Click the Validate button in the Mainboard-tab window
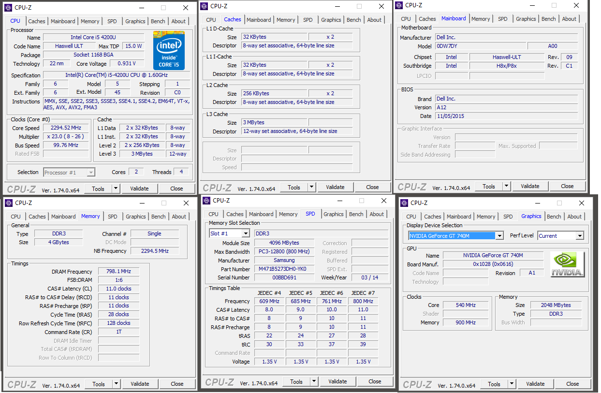This screenshot has width=601, height=393. pyautogui.click(x=530, y=186)
